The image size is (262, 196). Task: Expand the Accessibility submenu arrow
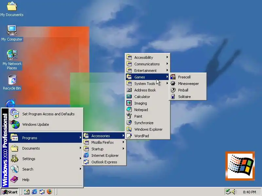[167, 57]
